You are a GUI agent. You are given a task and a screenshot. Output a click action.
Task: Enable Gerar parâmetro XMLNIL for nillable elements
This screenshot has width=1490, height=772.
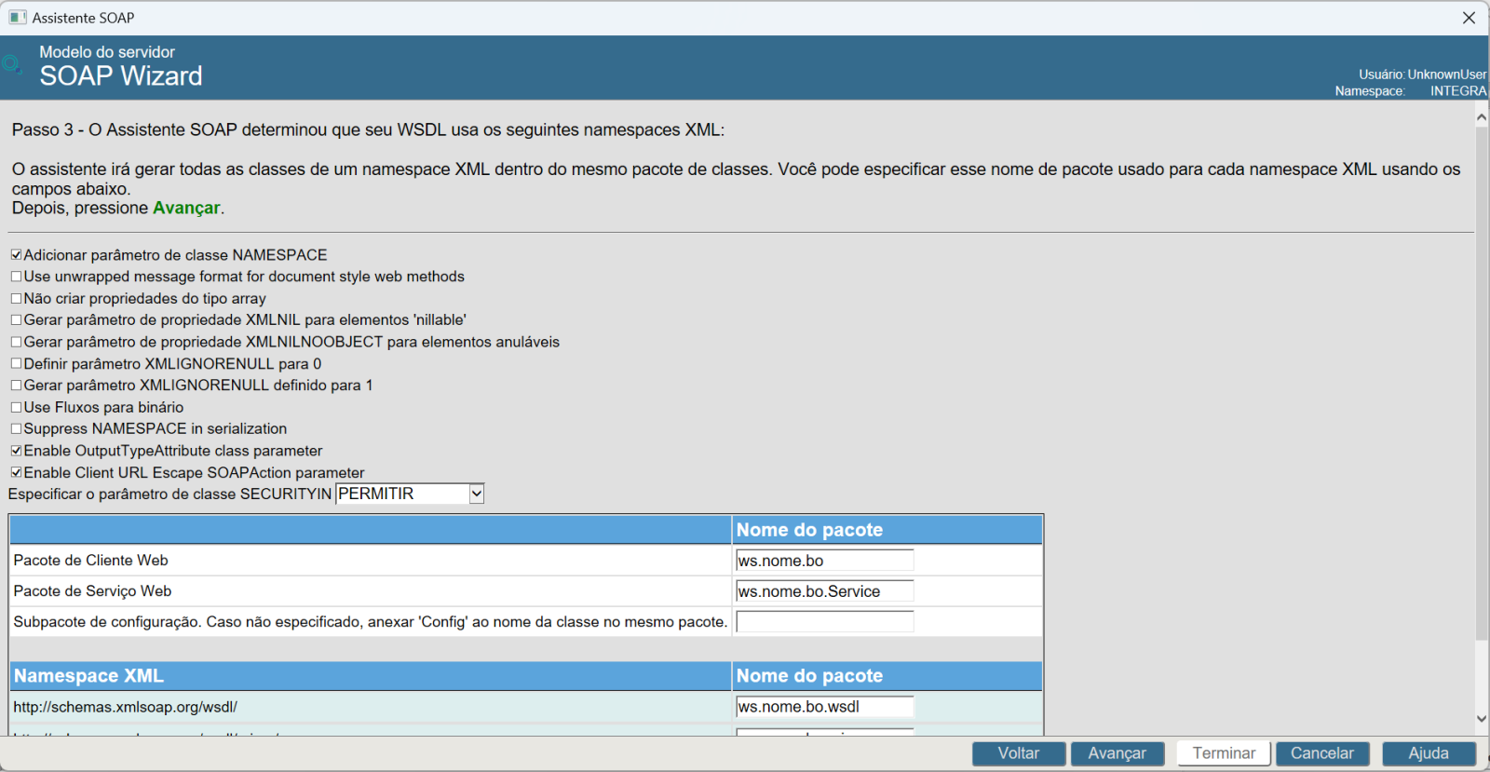click(x=16, y=320)
